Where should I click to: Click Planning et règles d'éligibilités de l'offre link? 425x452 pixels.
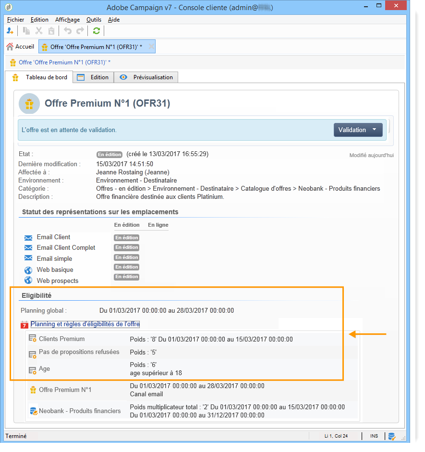85,324
